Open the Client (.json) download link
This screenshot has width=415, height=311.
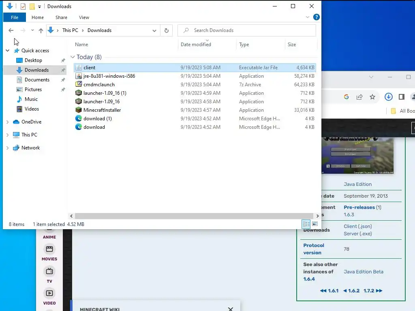(358, 226)
